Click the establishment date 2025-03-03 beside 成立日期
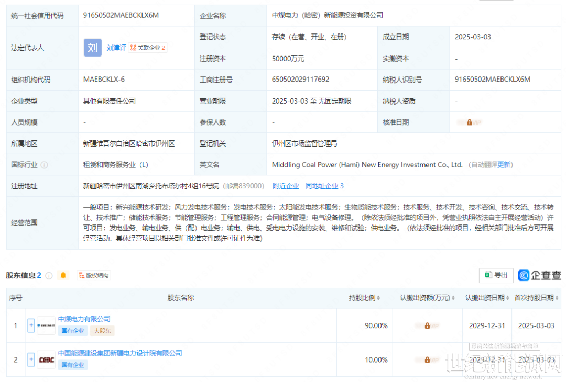This screenshot has width=566, height=382. (x=473, y=37)
